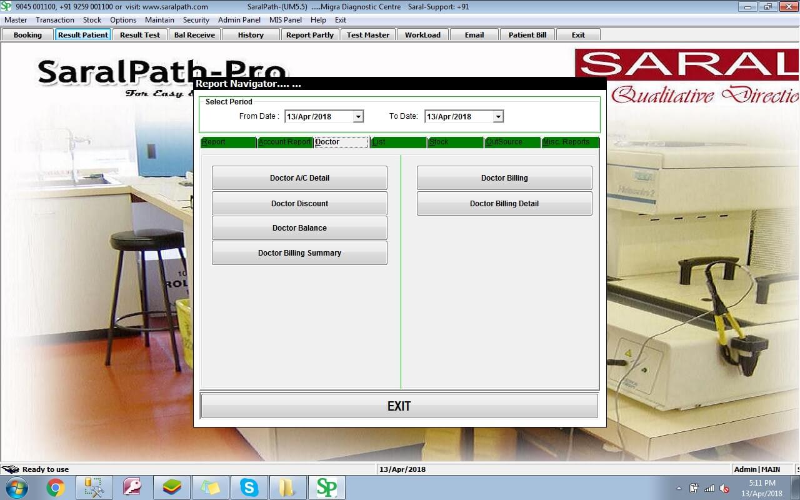Open the yellow folder icon in the taskbar
800x500 pixels.
(287, 487)
